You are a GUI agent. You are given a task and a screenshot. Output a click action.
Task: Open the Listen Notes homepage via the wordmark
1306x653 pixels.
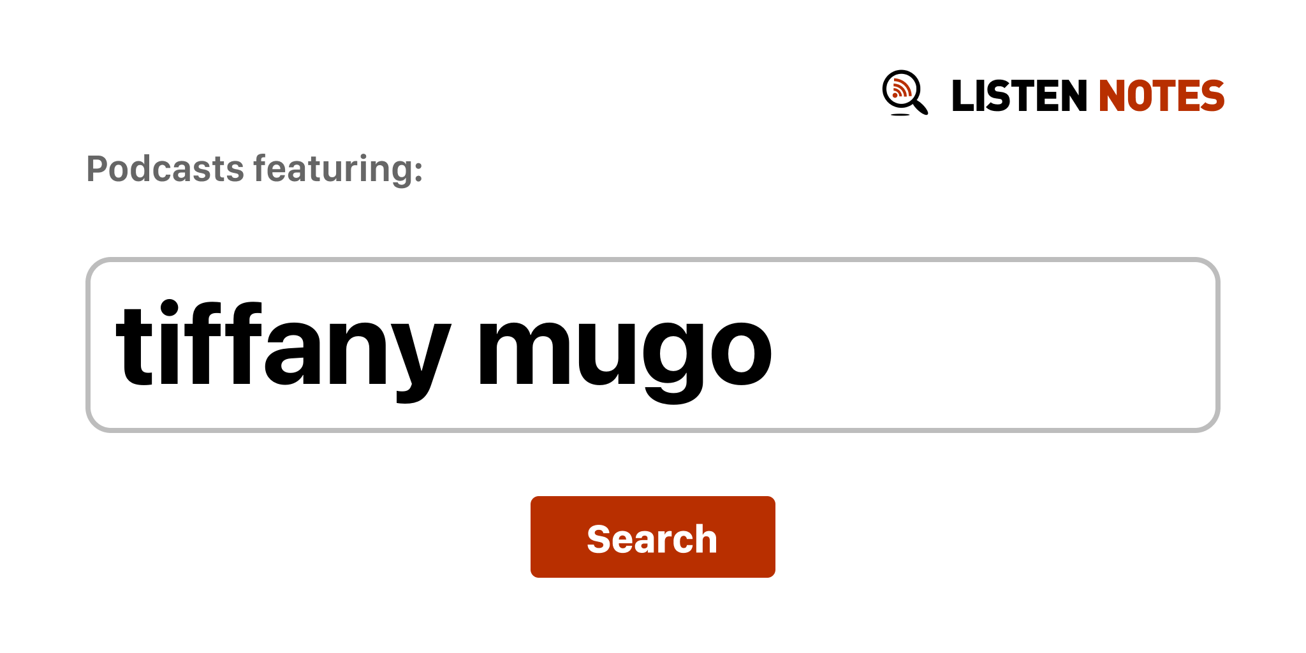click(x=1088, y=96)
